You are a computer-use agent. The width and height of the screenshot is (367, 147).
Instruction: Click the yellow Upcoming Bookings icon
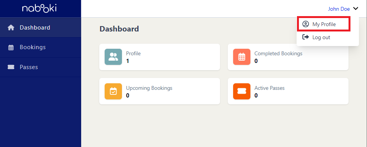click(x=113, y=91)
